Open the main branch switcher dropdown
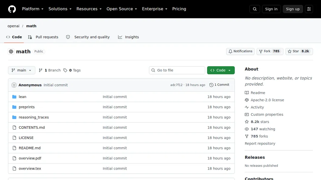Screen dimensions: 321x180 pyautogui.click(x=22, y=70)
